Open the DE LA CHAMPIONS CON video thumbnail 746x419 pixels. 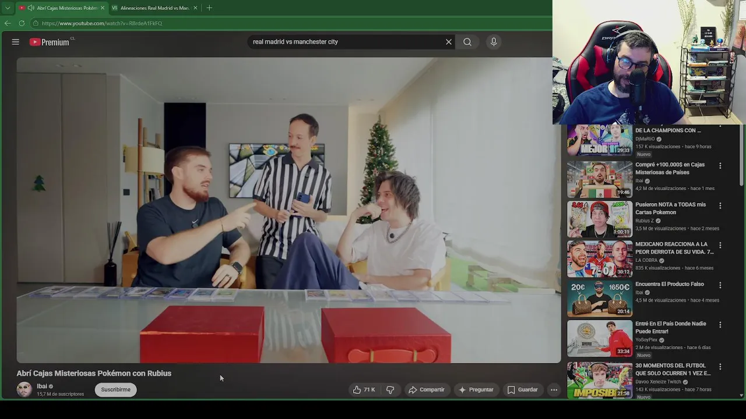[600, 140]
